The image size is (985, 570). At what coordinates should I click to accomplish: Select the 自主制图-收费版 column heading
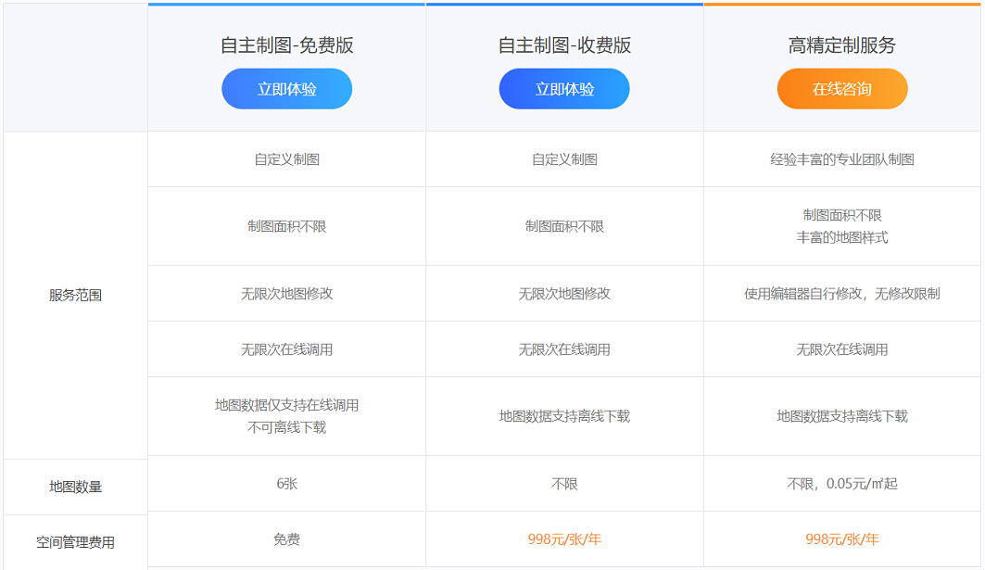564,45
